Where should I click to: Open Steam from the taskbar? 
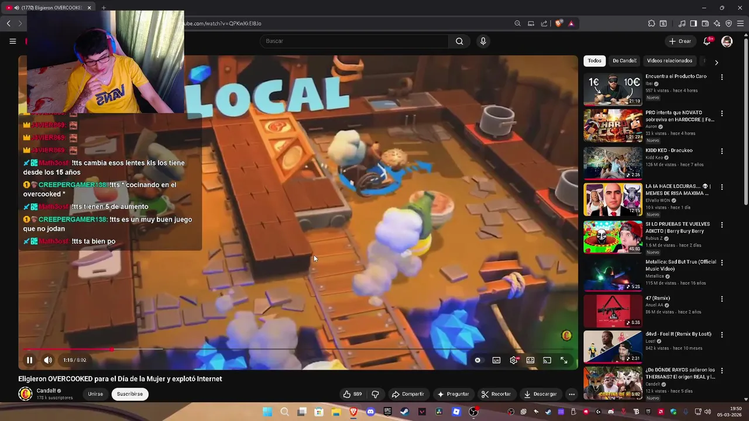tap(404, 412)
